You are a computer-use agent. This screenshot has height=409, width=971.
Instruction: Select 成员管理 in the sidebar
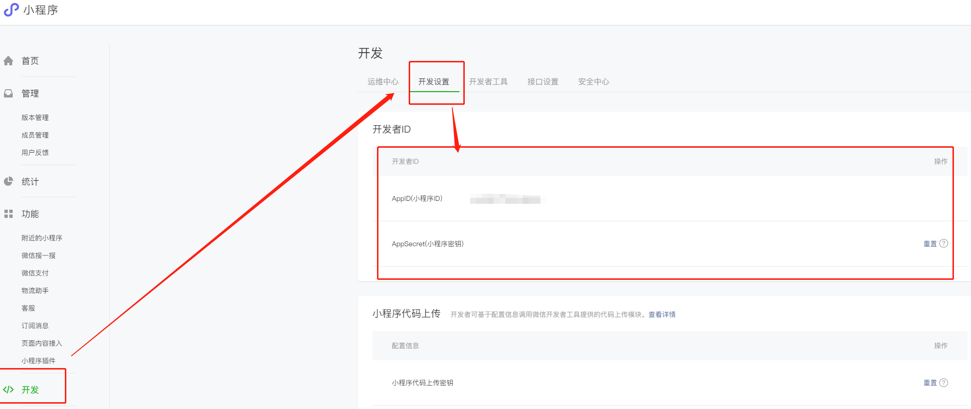[x=35, y=135]
